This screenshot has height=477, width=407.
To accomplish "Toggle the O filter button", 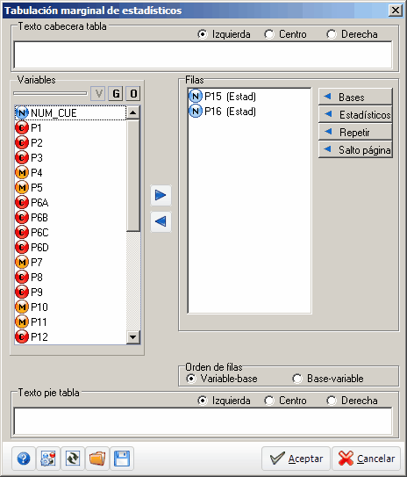I will coord(133,93).
